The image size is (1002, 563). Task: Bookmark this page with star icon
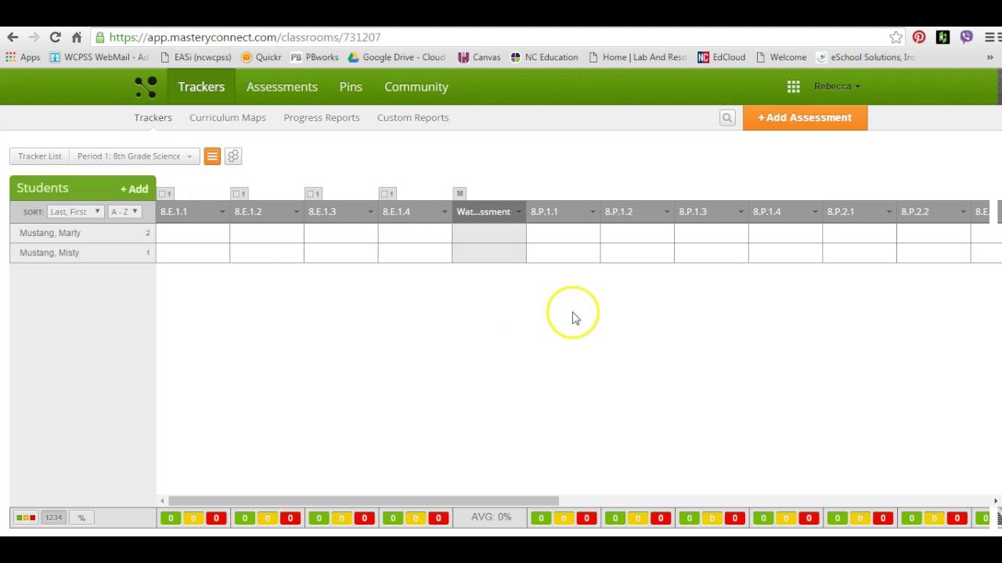click(896, 37)
